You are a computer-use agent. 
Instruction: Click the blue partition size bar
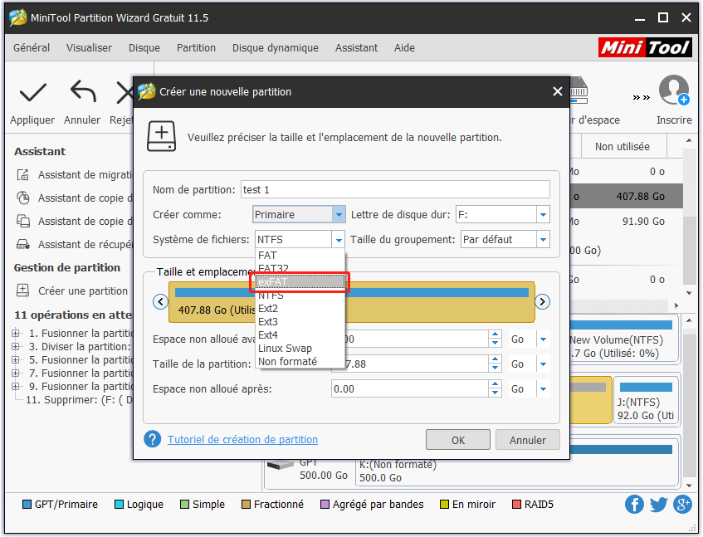[352, 292]
